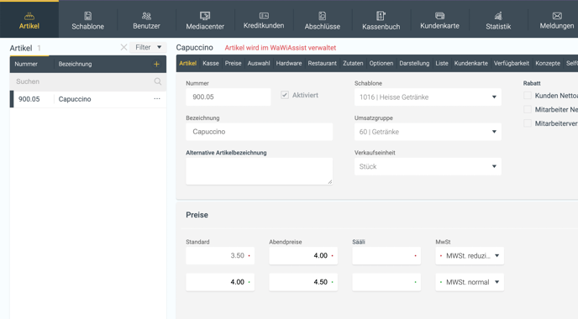Edit the Standard normal price in second row
Image resolution: width=578 pixels, height=319 pixels.
220,282
